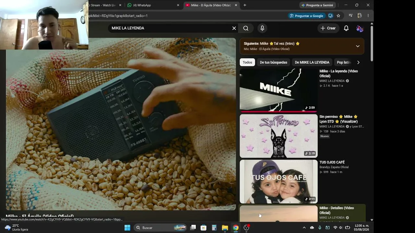Open the Chrome three-dot menu
Screen dimensions: 415x233
(x=368, y=16)
